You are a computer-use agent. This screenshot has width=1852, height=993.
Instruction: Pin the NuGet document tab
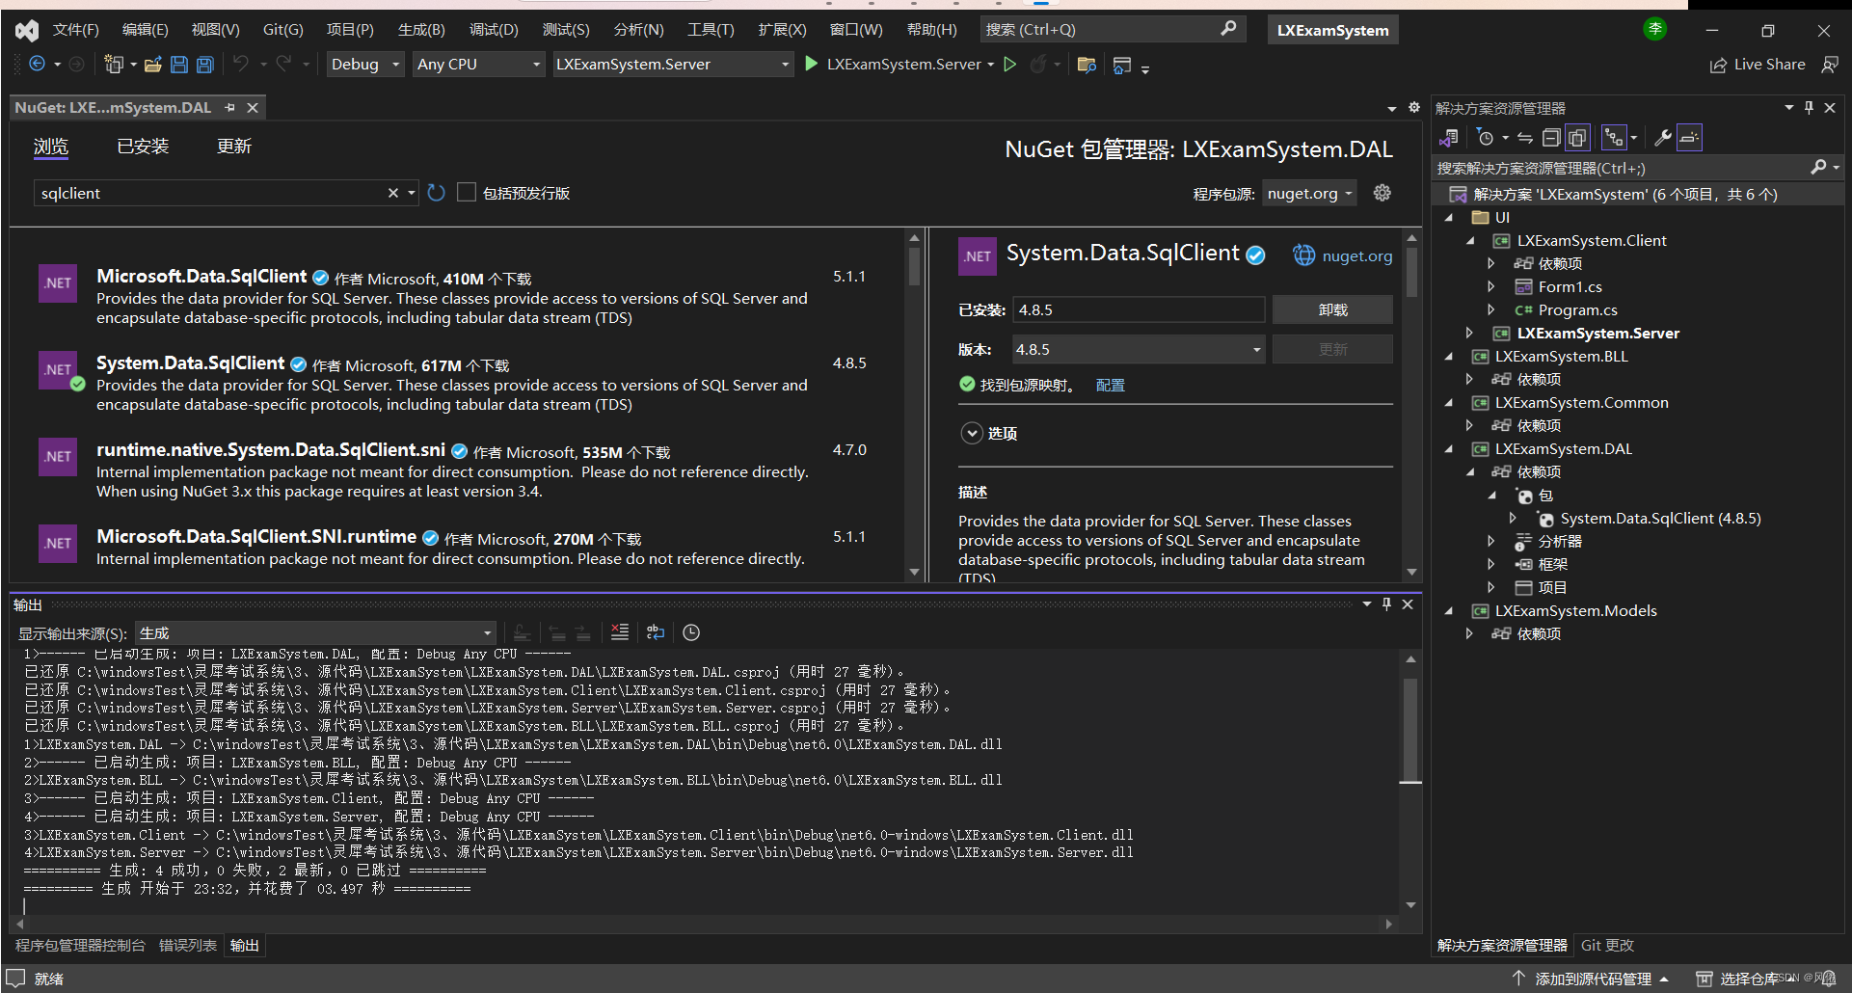pos(229,107)
